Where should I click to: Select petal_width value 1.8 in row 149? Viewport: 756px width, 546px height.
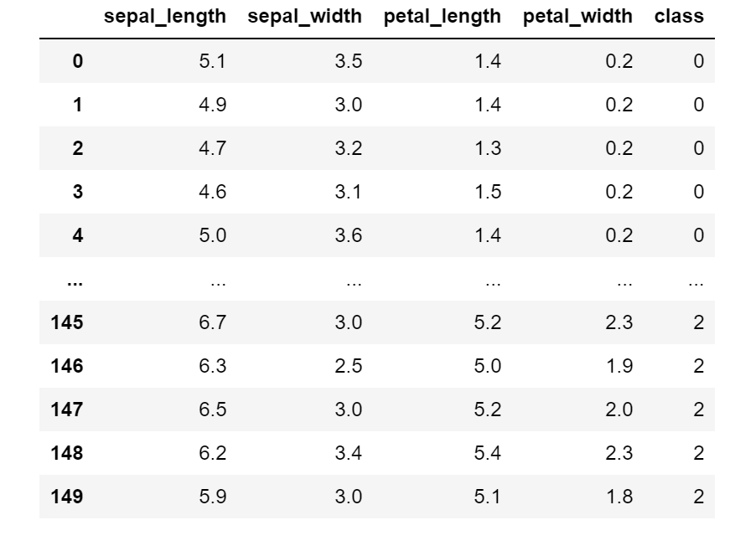619,497
